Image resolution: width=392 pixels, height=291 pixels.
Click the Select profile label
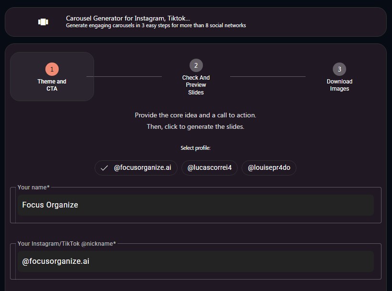[196, 148]
